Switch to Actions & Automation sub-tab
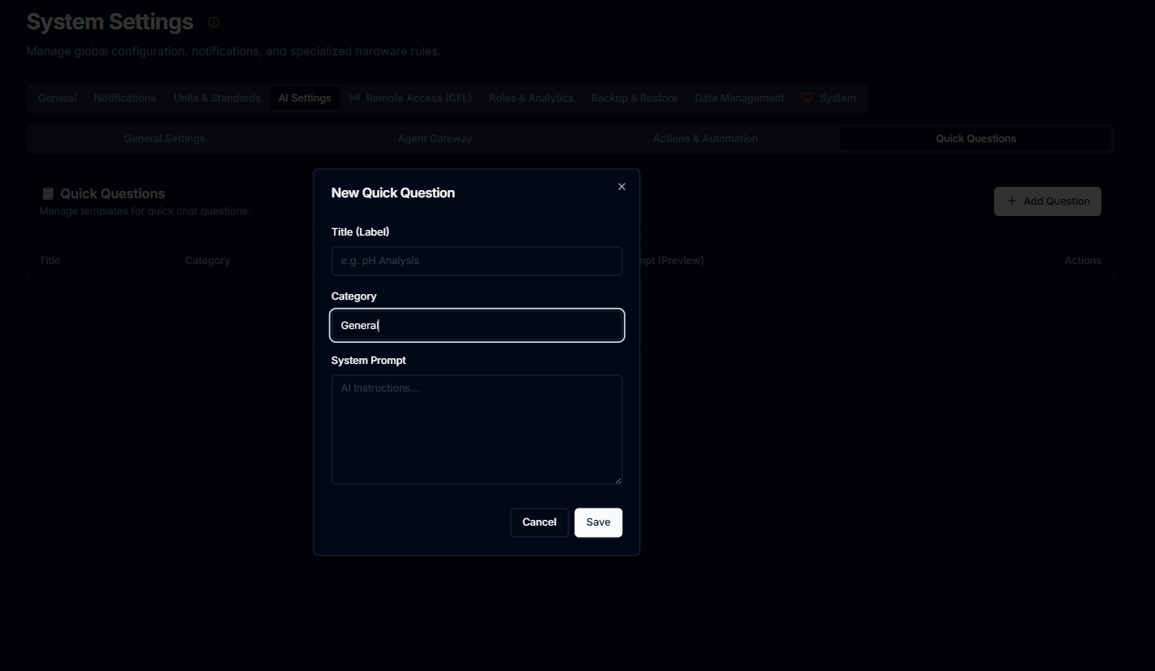The image size is (1155, 671). pos(705,139)
